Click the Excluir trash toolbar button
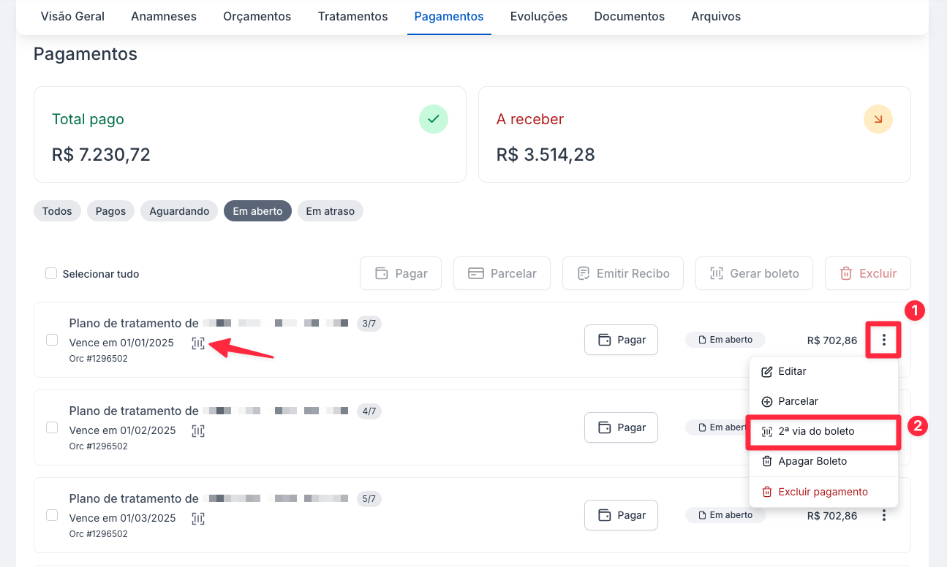The height and width of the screenshot is (567, 947). point(867,273)
